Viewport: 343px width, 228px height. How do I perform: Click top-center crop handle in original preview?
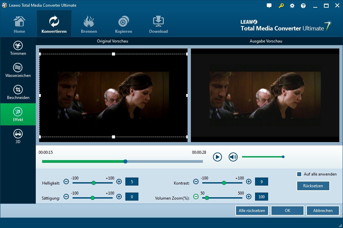tap(113, 54)
